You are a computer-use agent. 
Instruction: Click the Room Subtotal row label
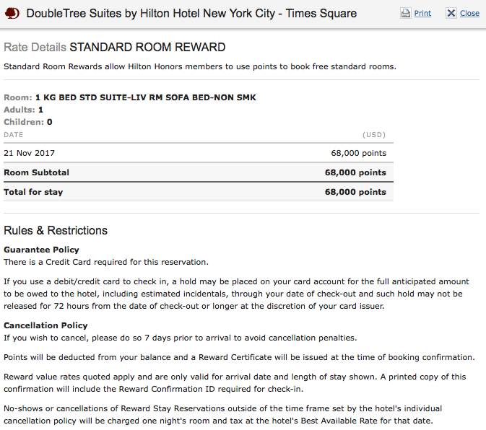tap(36, 172)
